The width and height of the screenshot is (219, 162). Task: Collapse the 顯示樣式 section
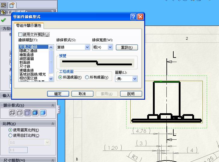(x=53, y=105)
